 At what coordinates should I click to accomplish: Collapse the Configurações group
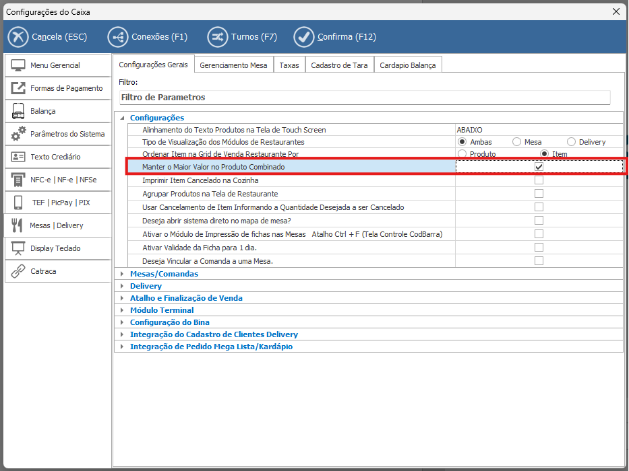coord(122,118)
